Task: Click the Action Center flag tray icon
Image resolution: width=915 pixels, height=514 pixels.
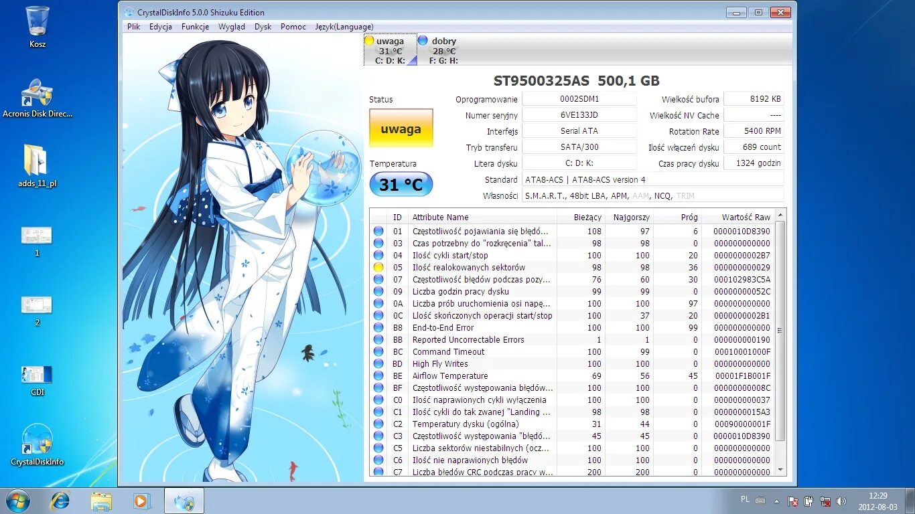Action: click(x=792, y=501)
